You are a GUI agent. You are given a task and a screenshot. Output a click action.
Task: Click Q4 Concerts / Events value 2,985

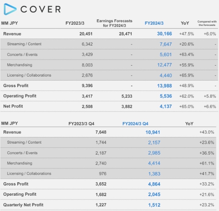(x=154, y=153)
